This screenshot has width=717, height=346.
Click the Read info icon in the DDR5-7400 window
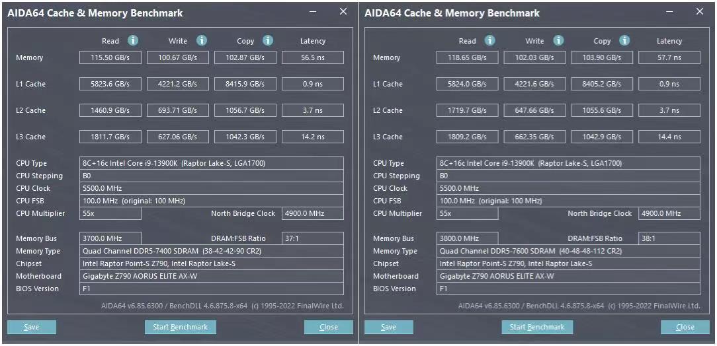click(133, 40)
